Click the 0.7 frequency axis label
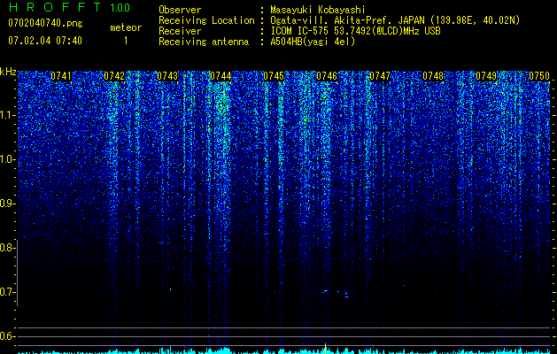557x354 pixels. [7, 292]
